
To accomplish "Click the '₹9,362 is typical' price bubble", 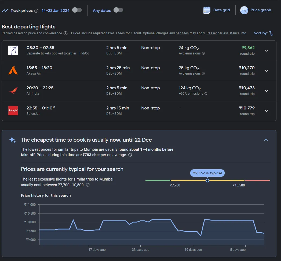I will pos(207,173).
